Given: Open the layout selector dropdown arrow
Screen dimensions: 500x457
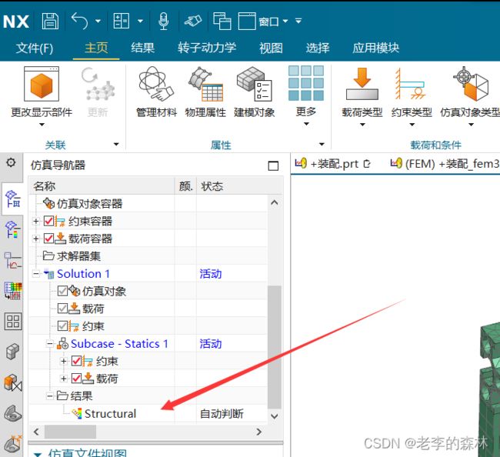Looking at the screenshot, I should point(140,21).
